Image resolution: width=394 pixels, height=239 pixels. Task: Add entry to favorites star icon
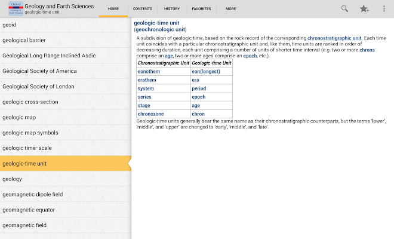point(364,9)
